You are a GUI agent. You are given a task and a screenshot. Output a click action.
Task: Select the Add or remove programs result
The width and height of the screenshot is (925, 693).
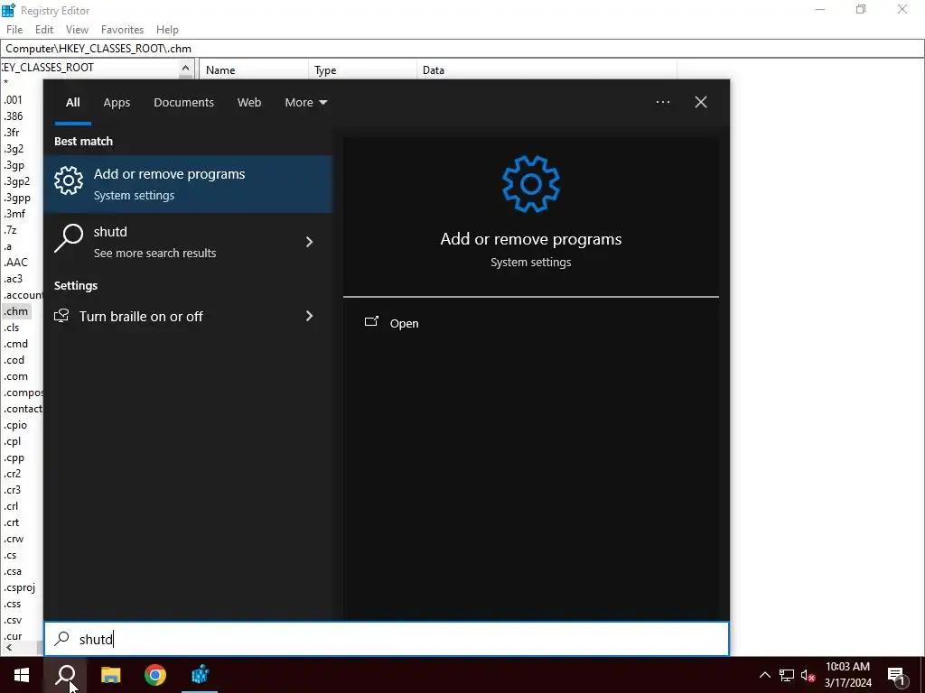point(188,184)
